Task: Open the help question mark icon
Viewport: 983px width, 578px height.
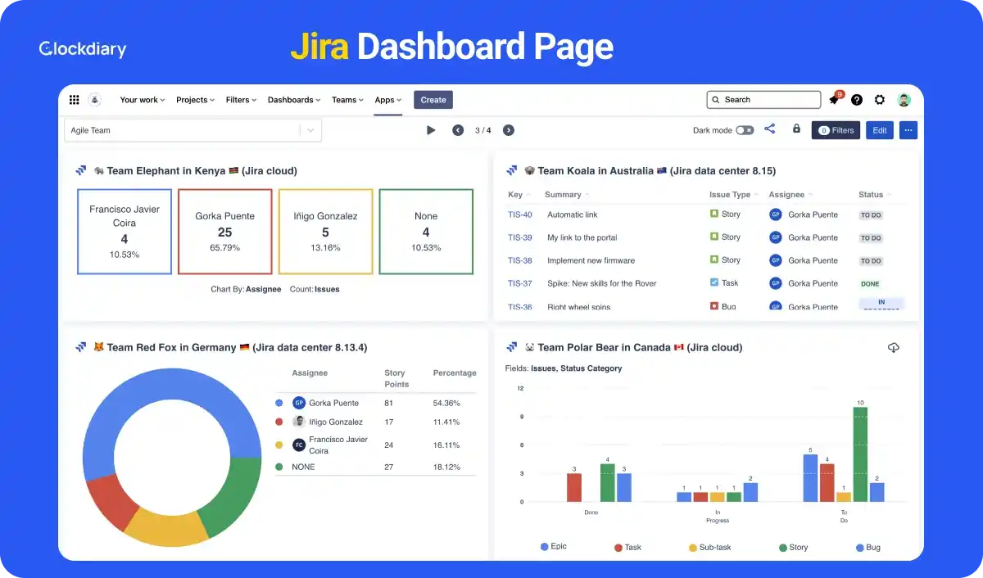Action: 857,100
